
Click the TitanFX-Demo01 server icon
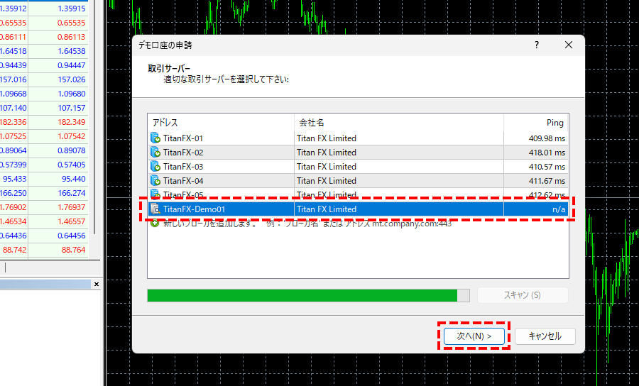[155, 209]
